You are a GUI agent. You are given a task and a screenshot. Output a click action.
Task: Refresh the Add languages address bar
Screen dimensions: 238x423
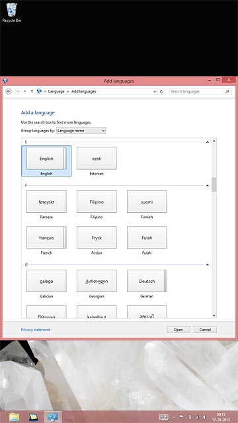click(x=161, y=91)
